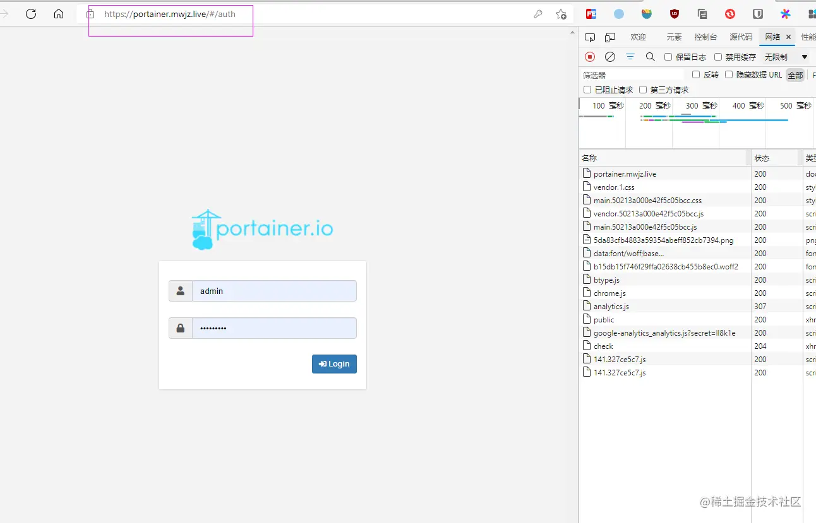This screenshot has height=523, width=816.
Task: Check the 第三方请求 checkbox
Action: (643, 90)
